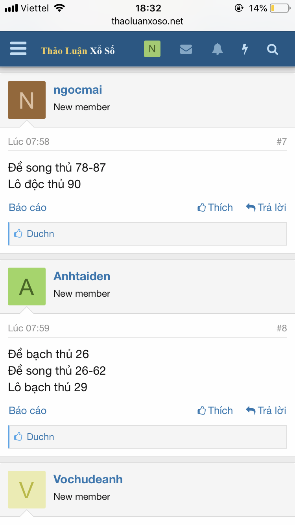
Task: Open the Vochudeanh username profile link
Action: point(88,479)
